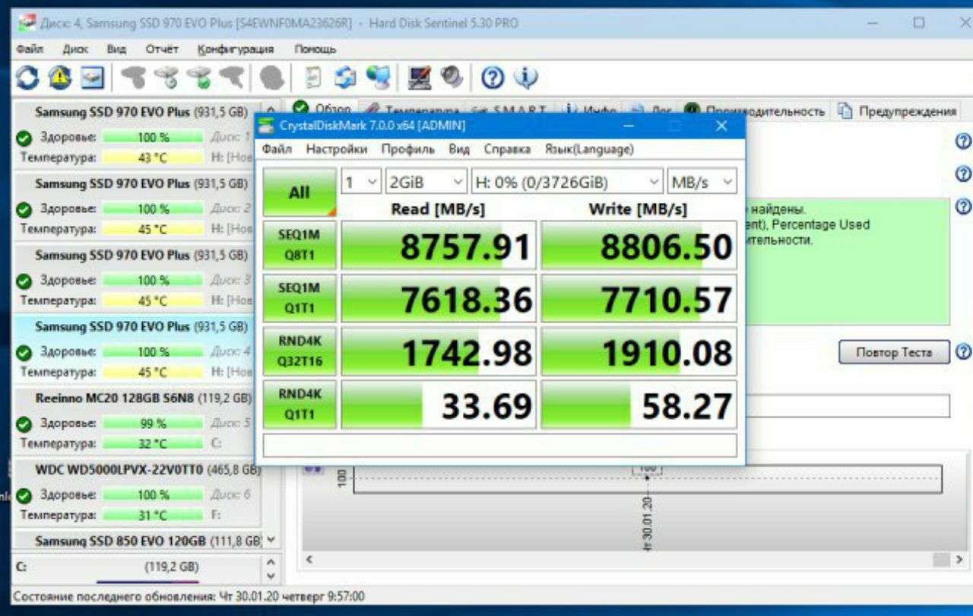The height and width of the screenshot is (616, 973).
Task: Open the MB/s unit dropdown
Action: (x=702, y=183)
